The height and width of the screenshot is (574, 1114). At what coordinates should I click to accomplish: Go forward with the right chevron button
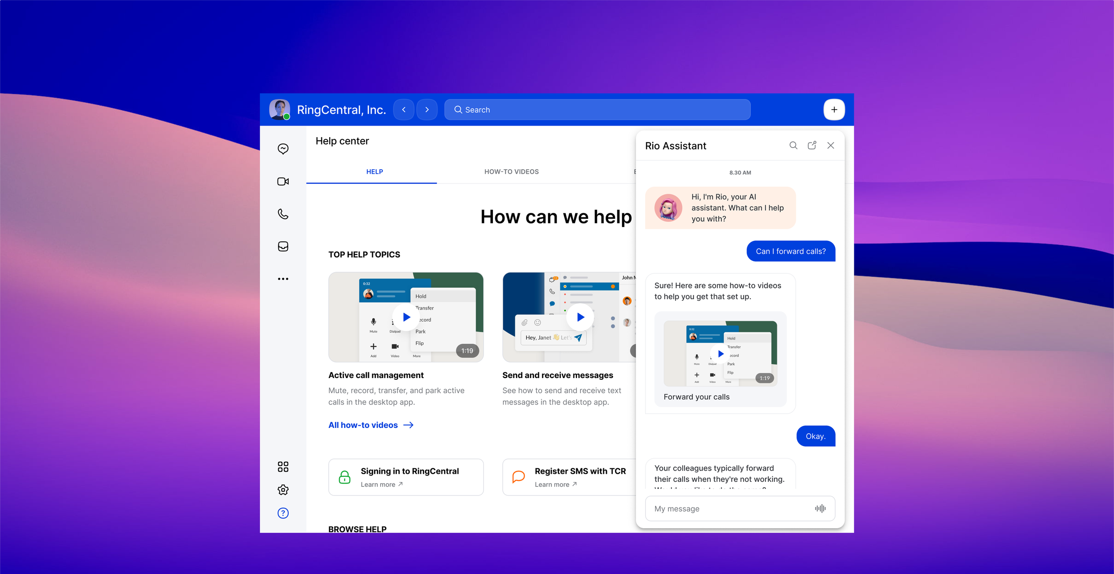click(427, 110)
